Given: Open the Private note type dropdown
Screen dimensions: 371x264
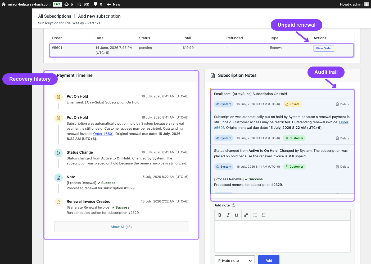Looking at the screenshot, I should 235,260.
